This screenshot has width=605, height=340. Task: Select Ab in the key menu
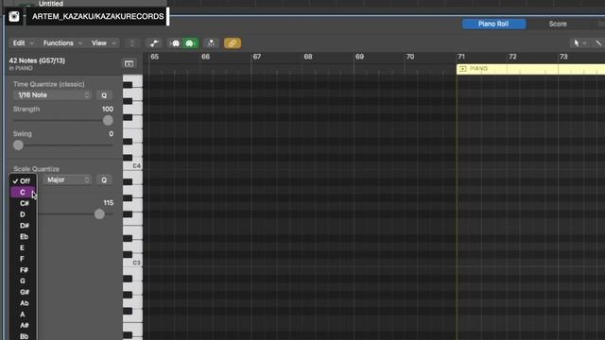(23, 303)
